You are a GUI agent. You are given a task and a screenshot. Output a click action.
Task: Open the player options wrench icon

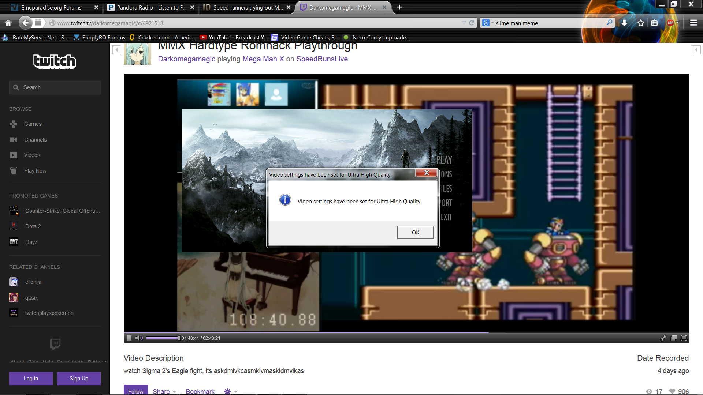[x=663, y=338]
